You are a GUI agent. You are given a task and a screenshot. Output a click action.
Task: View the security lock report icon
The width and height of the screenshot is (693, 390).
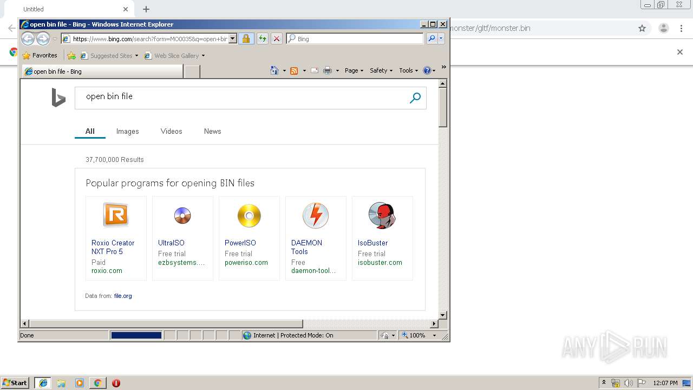[x=246, y=38]
